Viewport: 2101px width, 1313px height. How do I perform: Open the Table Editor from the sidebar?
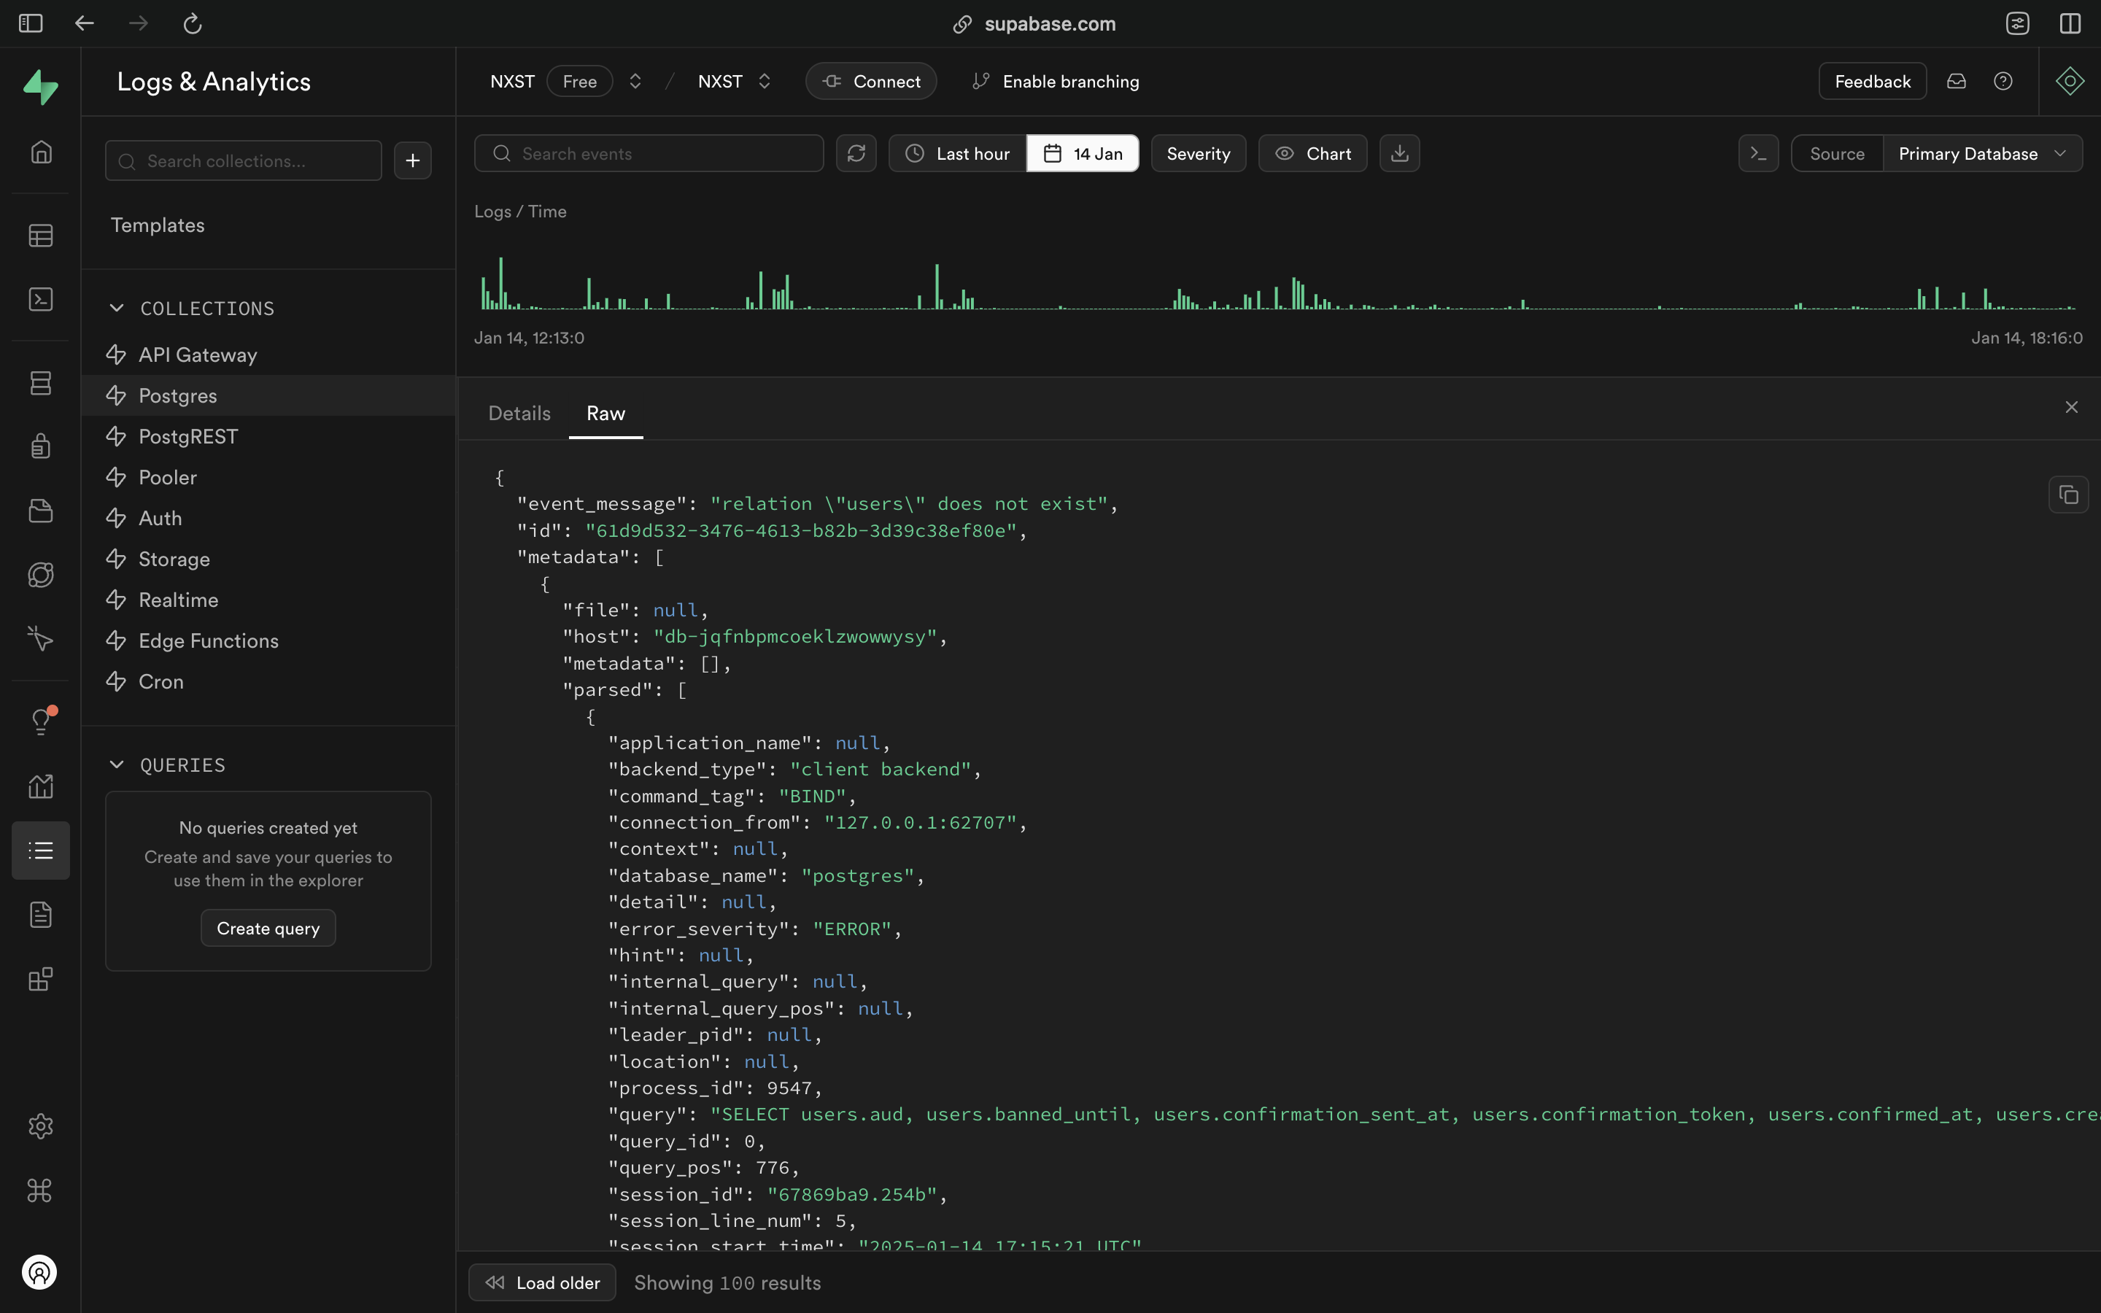pyautogui.click(x=41, y=236)
